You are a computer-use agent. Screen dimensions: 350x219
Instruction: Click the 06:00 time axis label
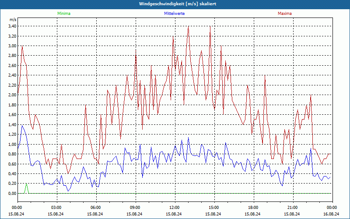[x=96, y=208]
